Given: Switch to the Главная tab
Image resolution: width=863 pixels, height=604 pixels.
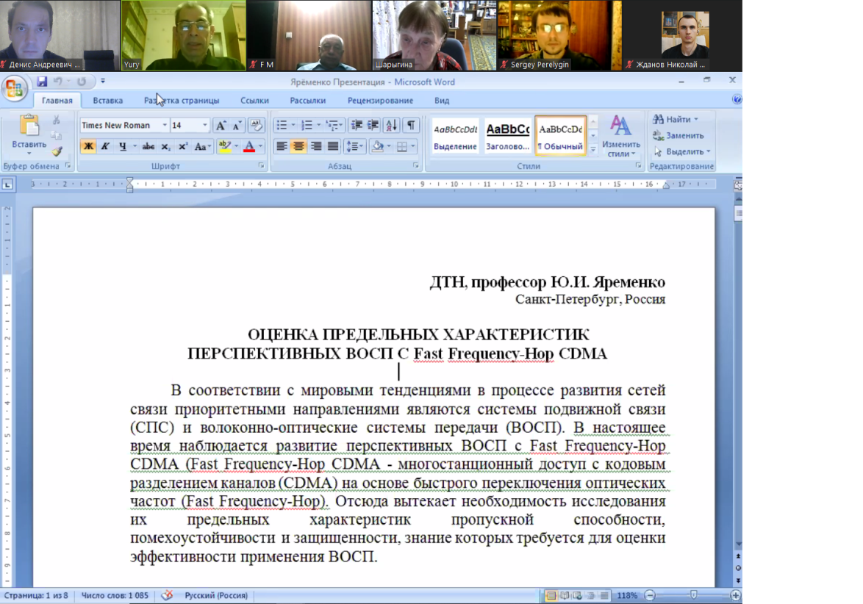Looking at the screenshot, I should [x=57, y=100].
